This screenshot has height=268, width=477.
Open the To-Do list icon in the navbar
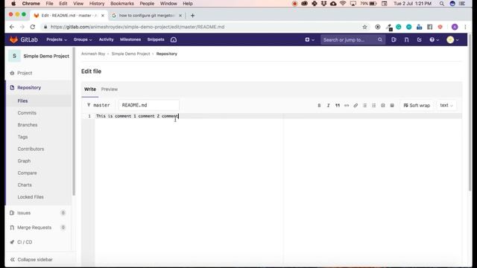[419, 39]
